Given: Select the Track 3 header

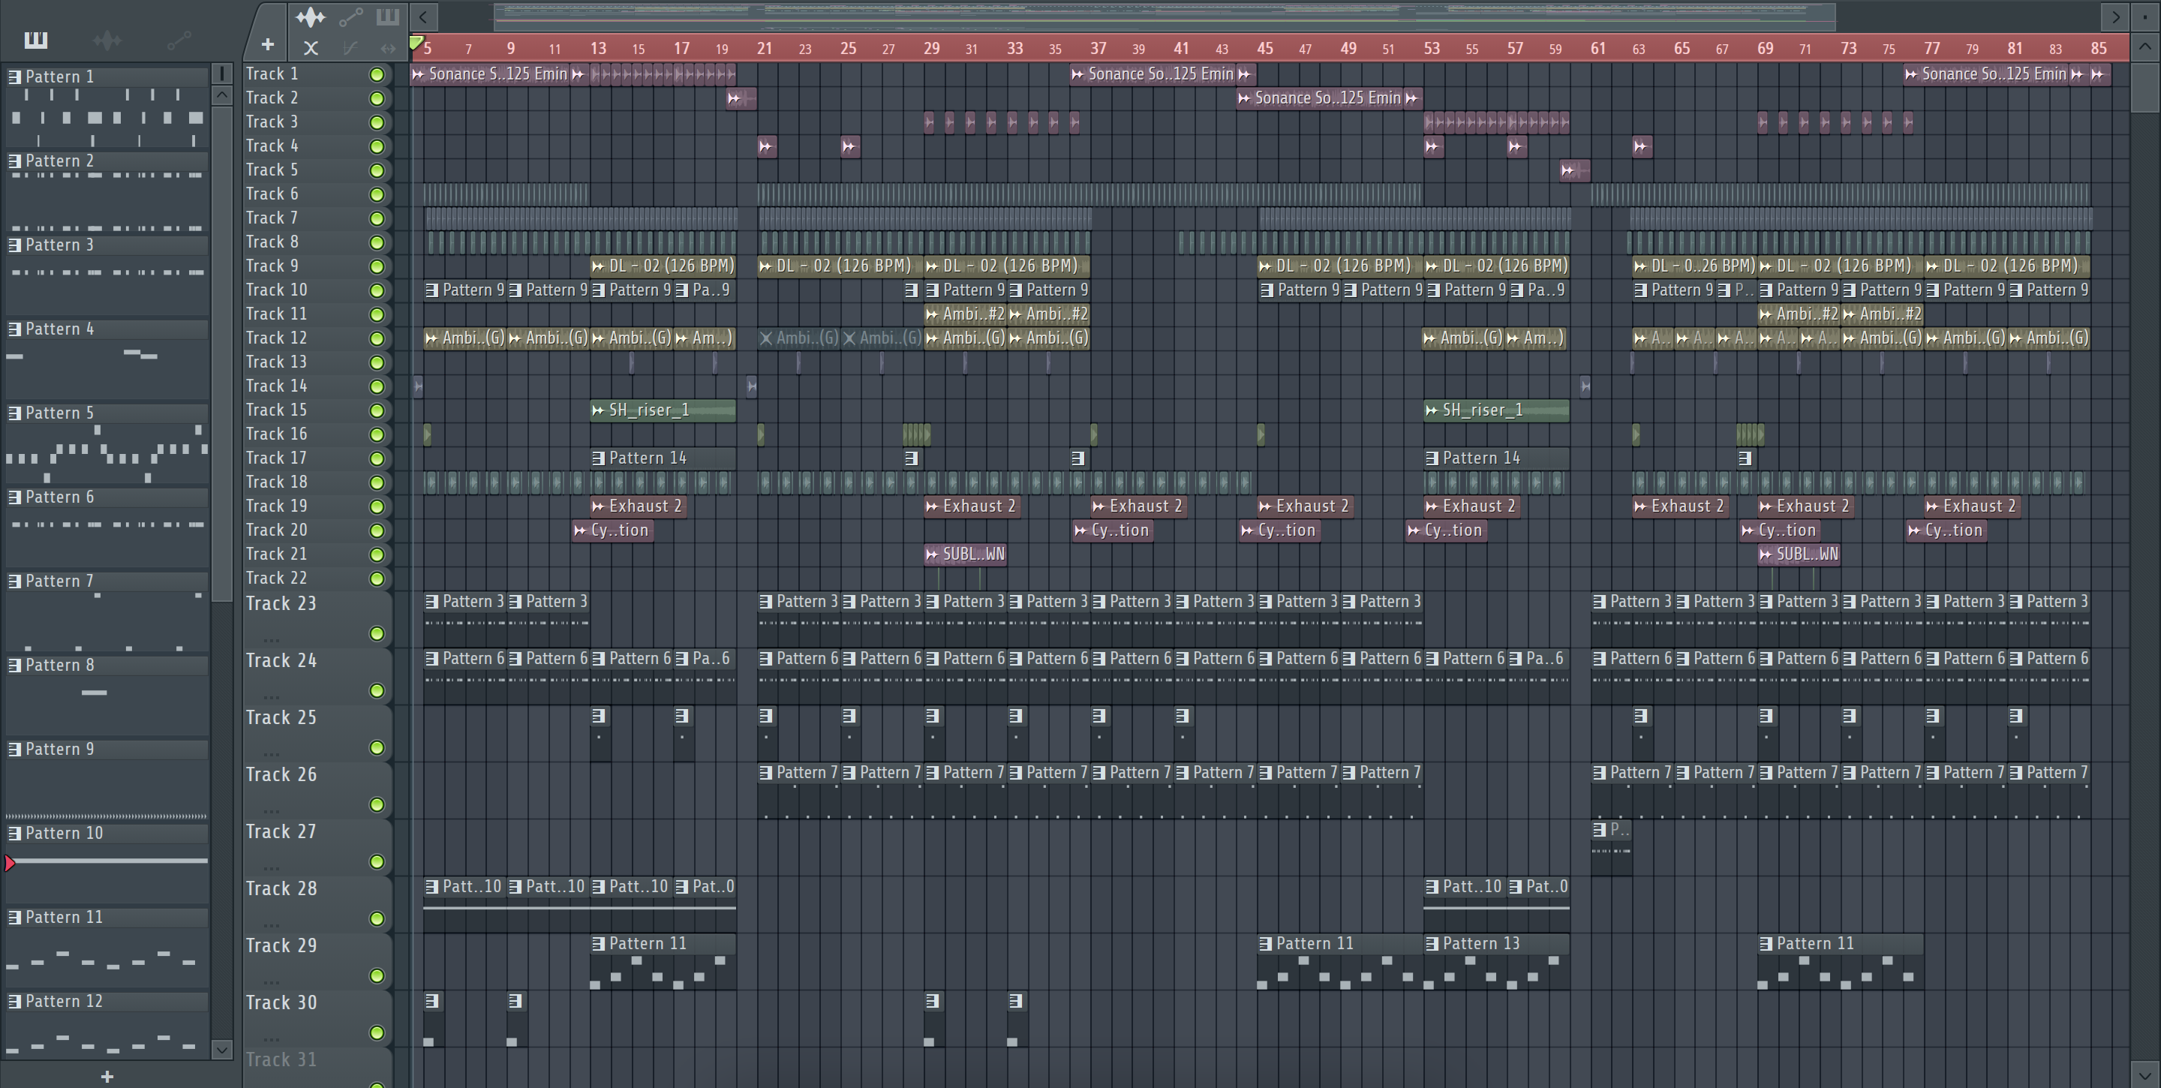Looking at the screenshot, I should click(x=317, y=122).
